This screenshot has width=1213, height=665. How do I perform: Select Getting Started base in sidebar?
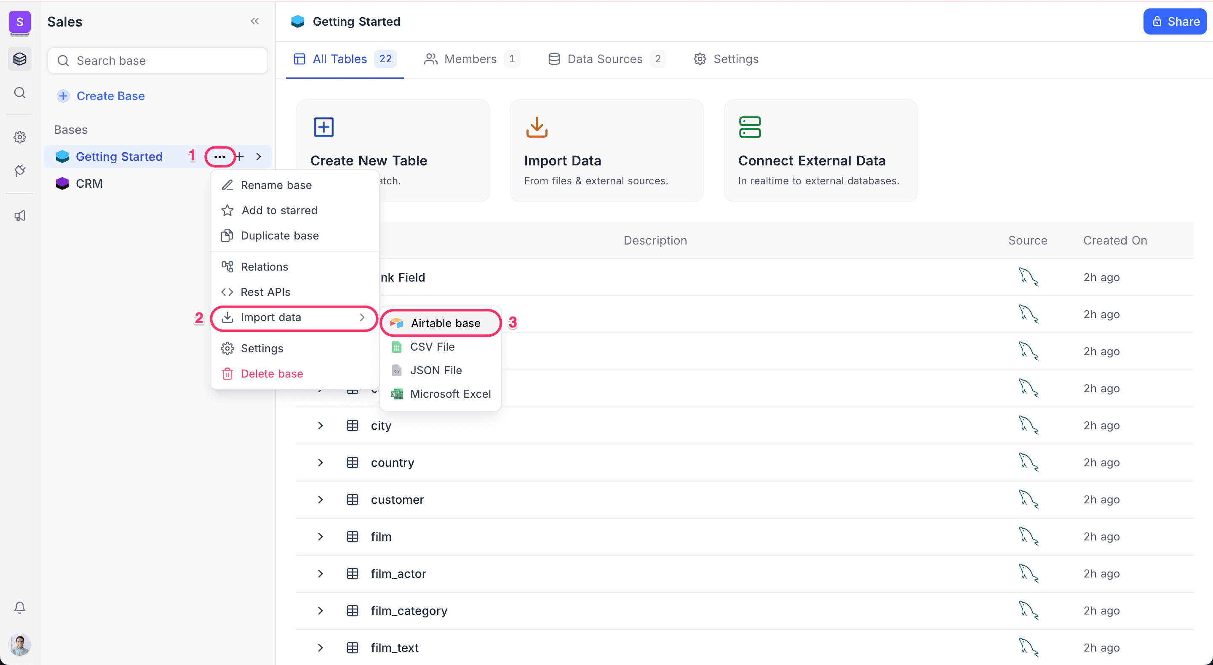119,157
